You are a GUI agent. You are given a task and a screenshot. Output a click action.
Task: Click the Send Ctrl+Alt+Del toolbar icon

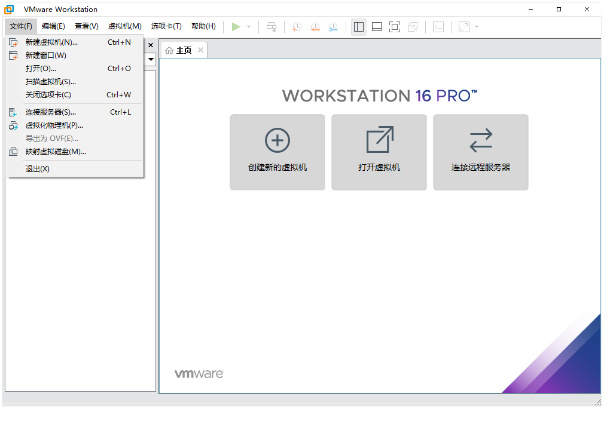(272, 27)
